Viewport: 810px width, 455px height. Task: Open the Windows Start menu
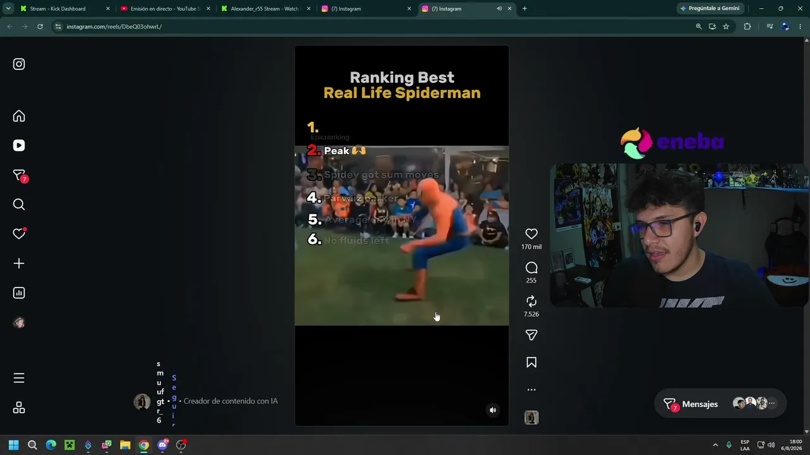(x=13, y=445)
